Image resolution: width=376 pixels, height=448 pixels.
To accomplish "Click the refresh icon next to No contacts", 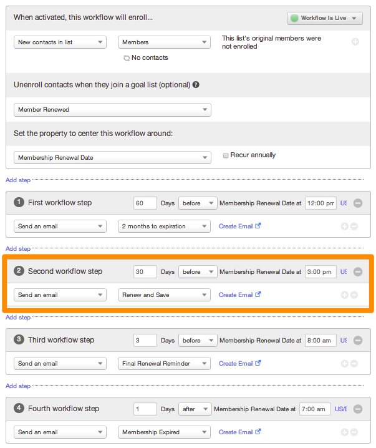I will click(127, 58).
